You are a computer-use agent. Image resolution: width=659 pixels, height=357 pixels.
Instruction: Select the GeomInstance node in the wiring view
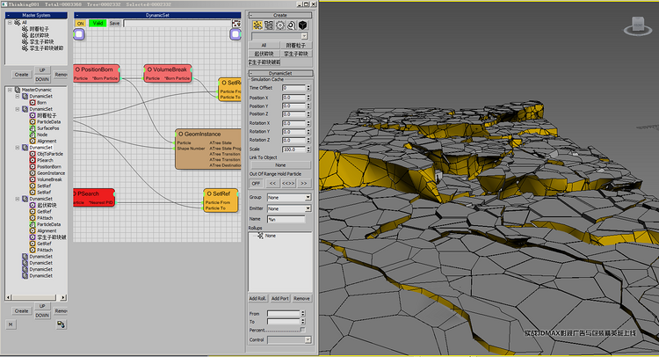(x=208, y=149)
